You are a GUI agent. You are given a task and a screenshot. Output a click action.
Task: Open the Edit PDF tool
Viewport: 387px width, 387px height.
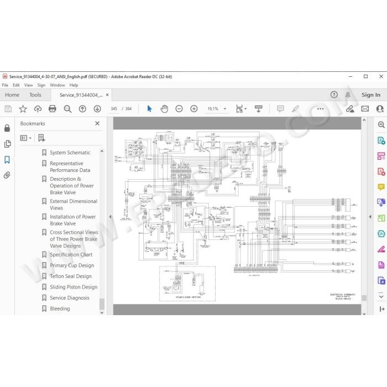click(x=381, y=156)
